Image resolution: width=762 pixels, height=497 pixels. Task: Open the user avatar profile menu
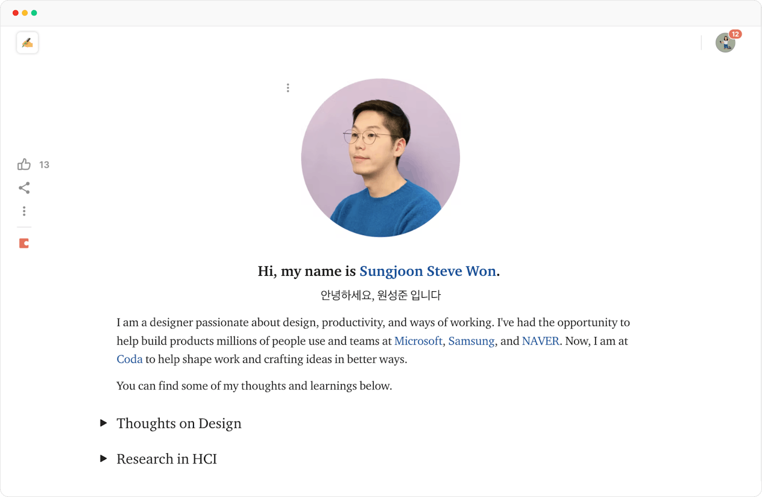tap(725, 44)
